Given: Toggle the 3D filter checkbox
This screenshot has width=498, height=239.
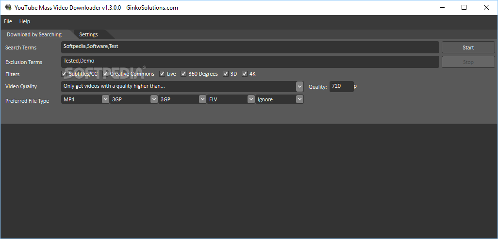Looking at the screenshot, I should [226, 74].
